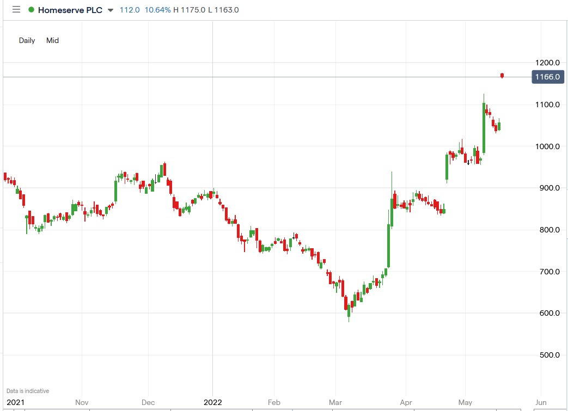The width and height of the screenshot is (568, 411).
Task: Open the hamburger menu
Action: 16,9
